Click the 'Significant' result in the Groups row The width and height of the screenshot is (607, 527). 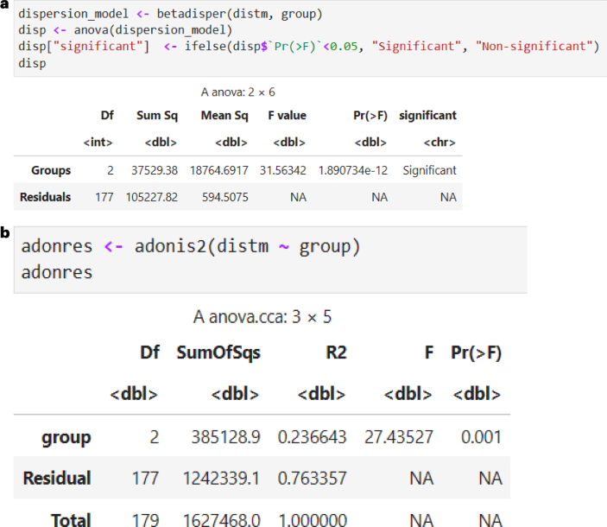pos(429,170)
